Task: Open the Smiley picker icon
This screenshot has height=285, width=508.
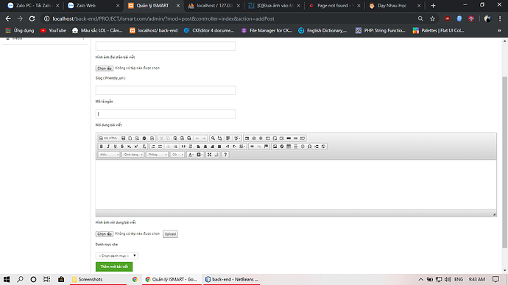Action: tap(303, 147)
